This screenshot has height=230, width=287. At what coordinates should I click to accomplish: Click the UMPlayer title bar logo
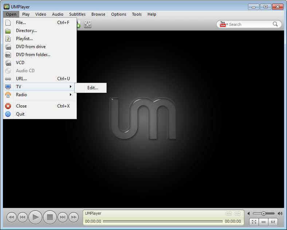pos(7,7)
